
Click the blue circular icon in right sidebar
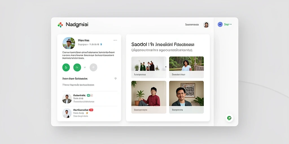click(220, 24)
